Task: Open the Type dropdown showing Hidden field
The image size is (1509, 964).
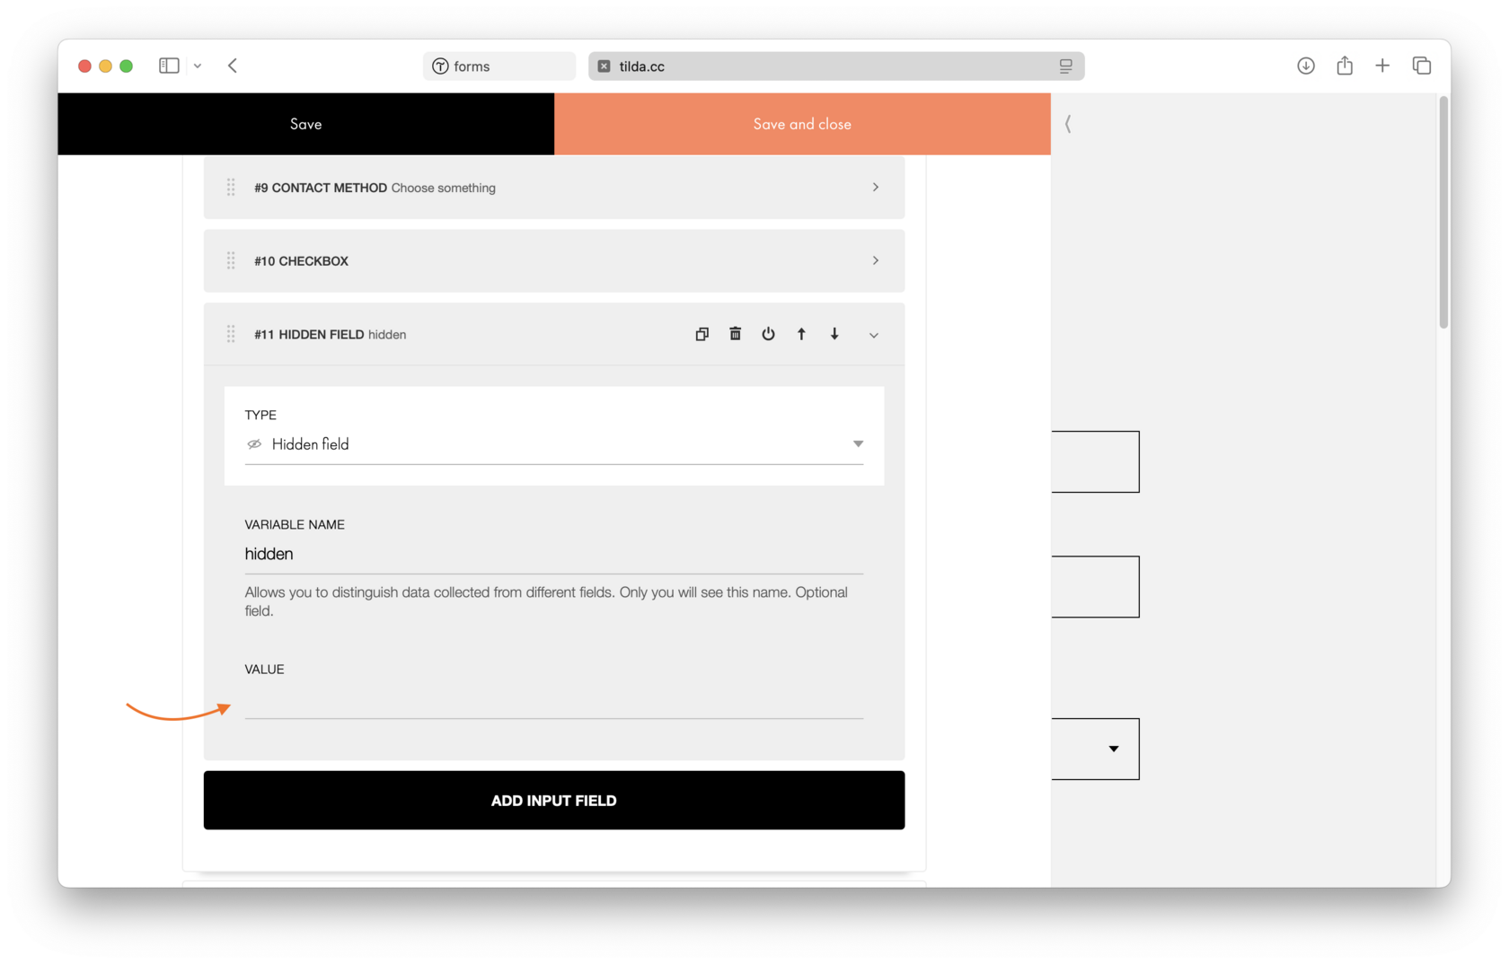Action: point(554,444)
